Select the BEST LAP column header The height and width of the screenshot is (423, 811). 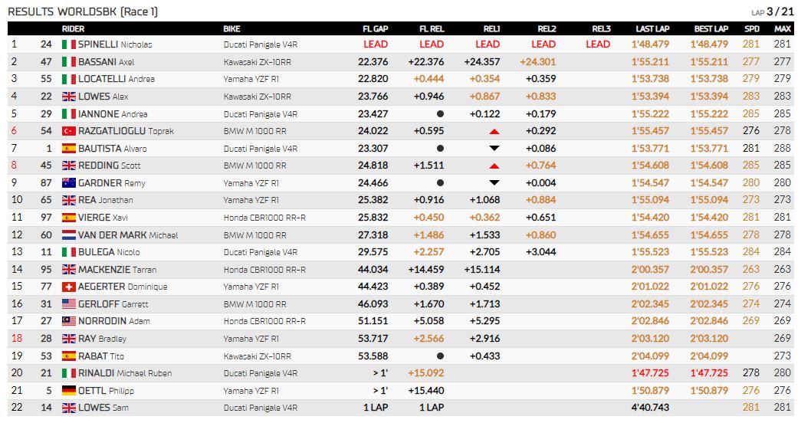(711, 29)
